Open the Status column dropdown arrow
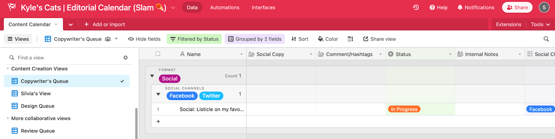The image size is (555, 139). tap(450, 54)
